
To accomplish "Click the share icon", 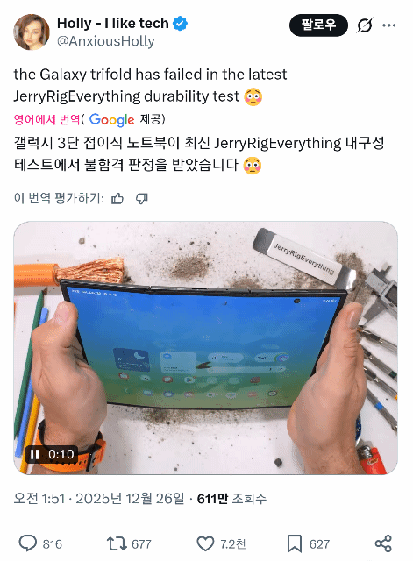I will tap(383, 543).
